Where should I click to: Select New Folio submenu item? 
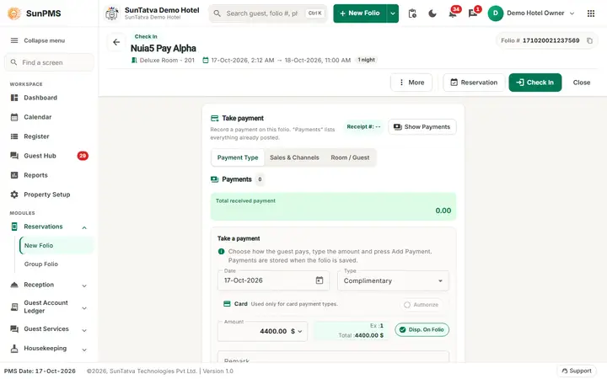56,246
